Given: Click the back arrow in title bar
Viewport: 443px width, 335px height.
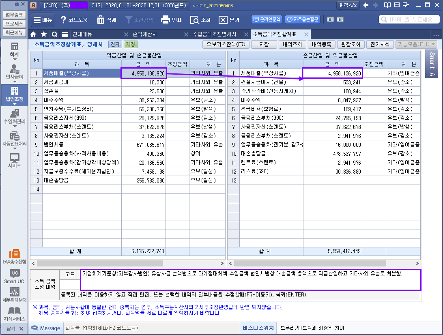Looking at the screenshot, I should pyautogui.click(x=366, y=5).
